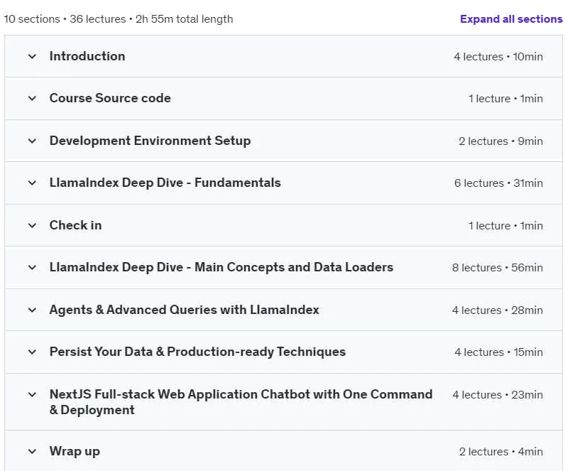Expand the Main Concepts and Data Loaders chevron
Image resolution: width=565 pixels, height=471 pixels.
point(32,268)
